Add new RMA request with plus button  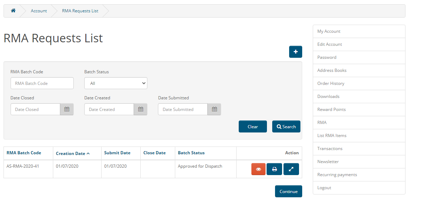coord(295,52)
